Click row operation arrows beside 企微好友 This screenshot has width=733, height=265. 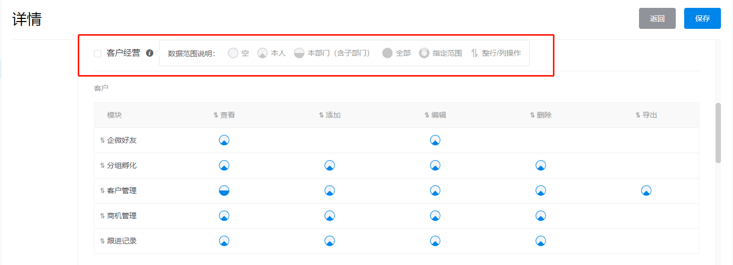tap(102, 140)
